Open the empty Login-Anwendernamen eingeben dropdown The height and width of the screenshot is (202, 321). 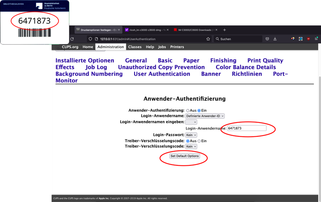(191, 122)
